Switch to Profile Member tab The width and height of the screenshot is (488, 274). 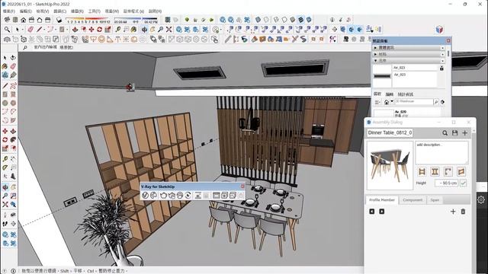coord(382,199)
